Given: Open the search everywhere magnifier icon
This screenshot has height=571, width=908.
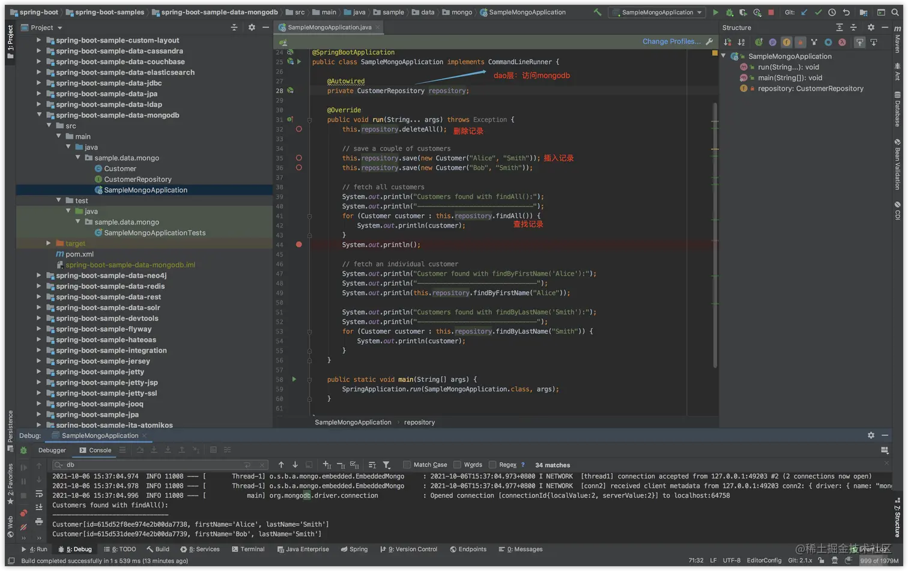Looking at the screenshot, I should point(895,12).
